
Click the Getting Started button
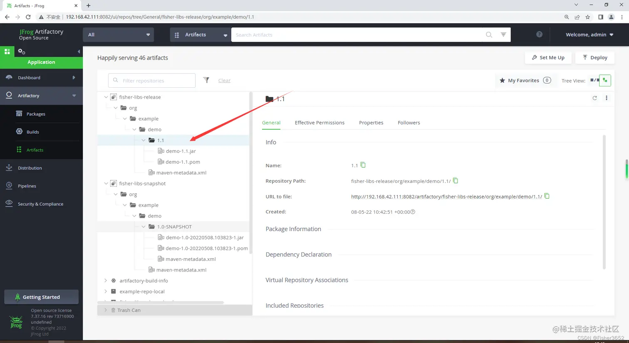[41, 297]
